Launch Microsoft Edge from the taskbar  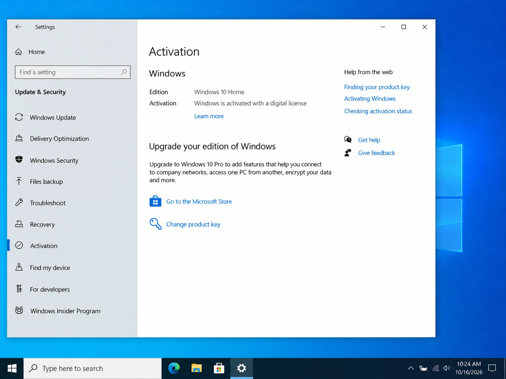coord(174,368)
